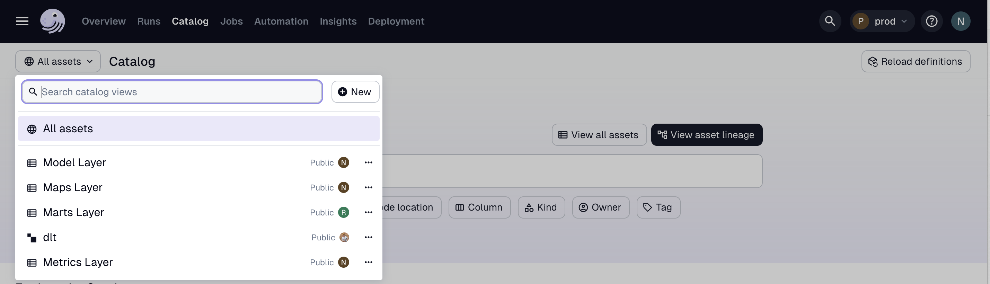Open more options for Model Layer
This screenshot has width=990, height=284.
click(x=368, y=162)
